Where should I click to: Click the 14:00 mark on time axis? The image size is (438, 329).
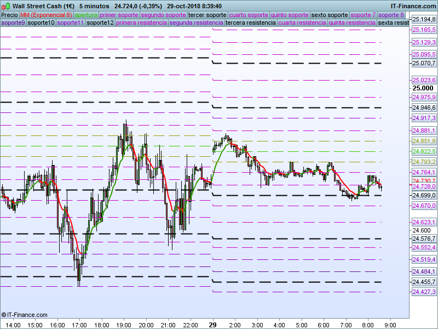[13, 325]
